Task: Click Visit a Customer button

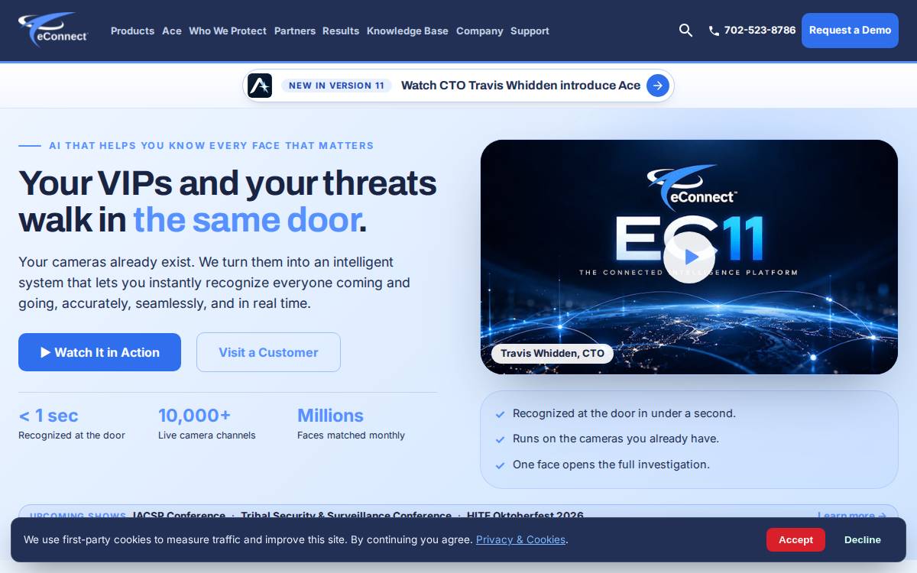Action: coord(268,352)
